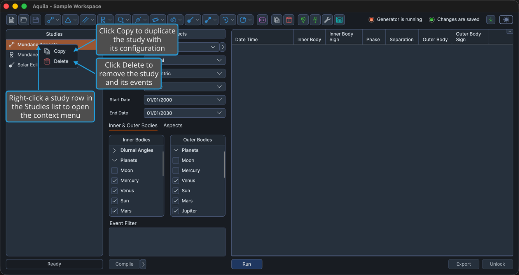
Task: Sort by the Separation column header
Action: (402, 37)
